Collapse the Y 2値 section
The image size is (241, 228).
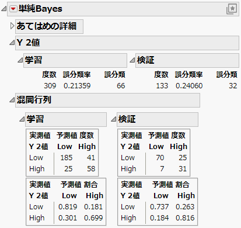coord(12,43)
